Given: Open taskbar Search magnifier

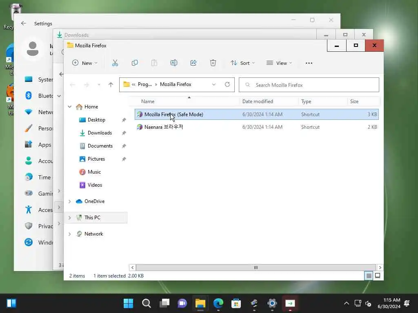Looking at the screenshot, I should (147, 303).
